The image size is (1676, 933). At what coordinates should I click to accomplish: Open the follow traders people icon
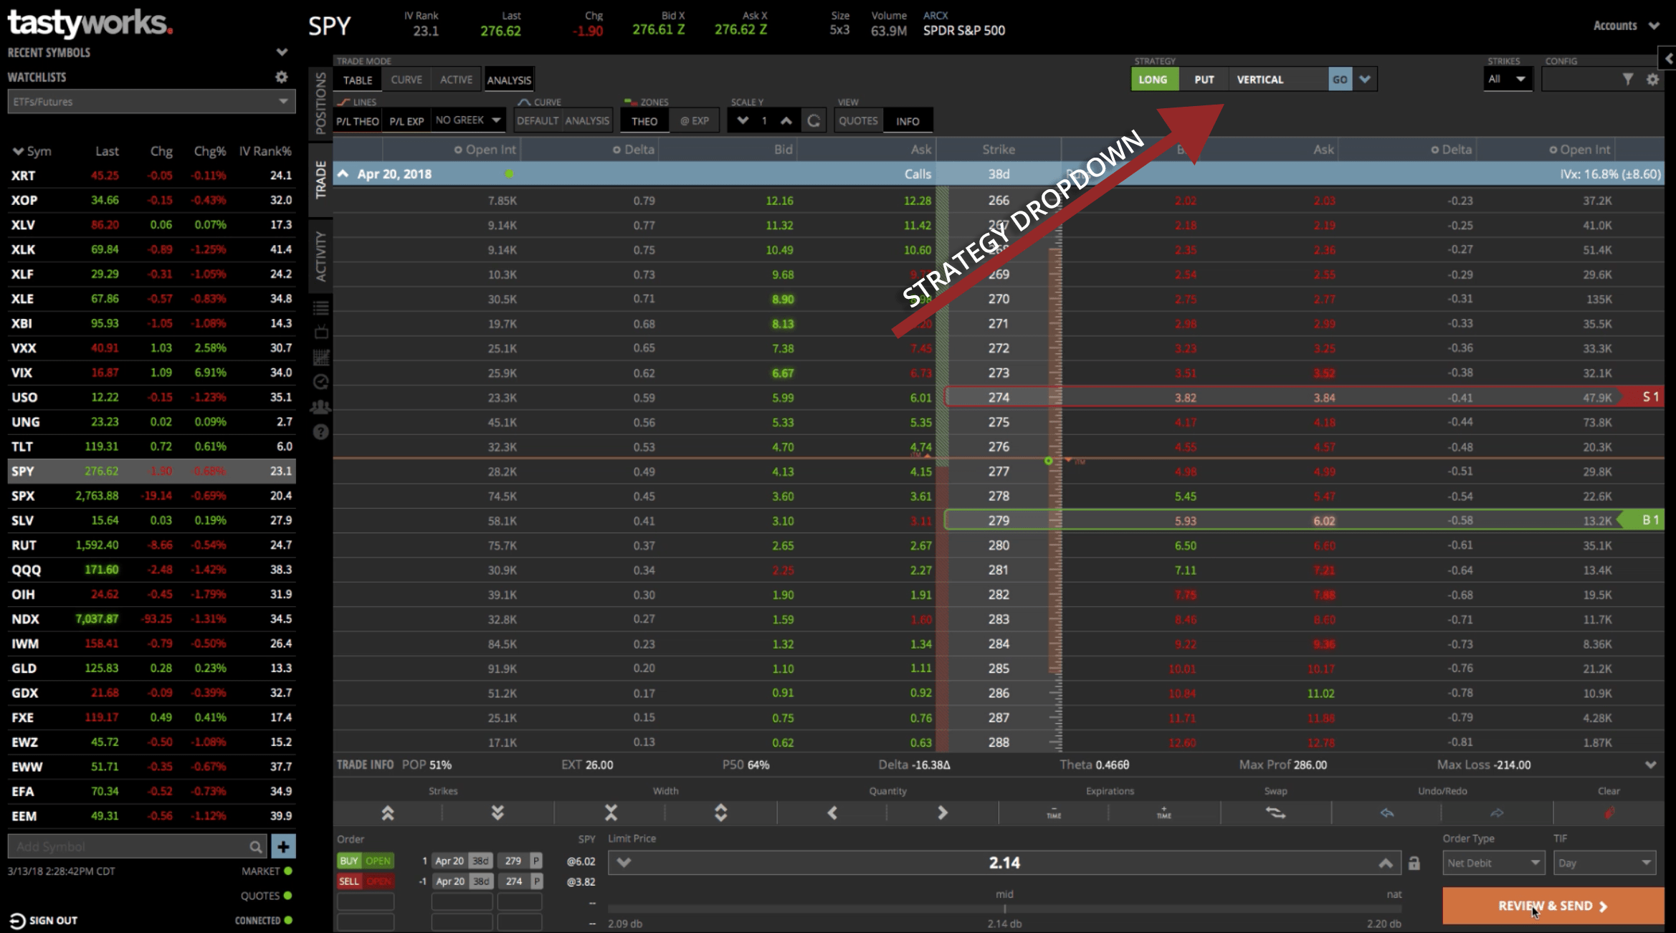320,406
